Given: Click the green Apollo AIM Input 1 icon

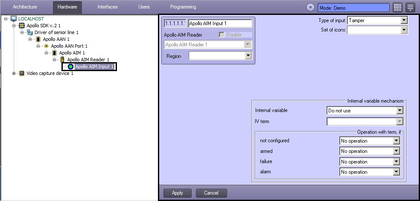Looking at the screenshot, I should click(x=71, y=66).
